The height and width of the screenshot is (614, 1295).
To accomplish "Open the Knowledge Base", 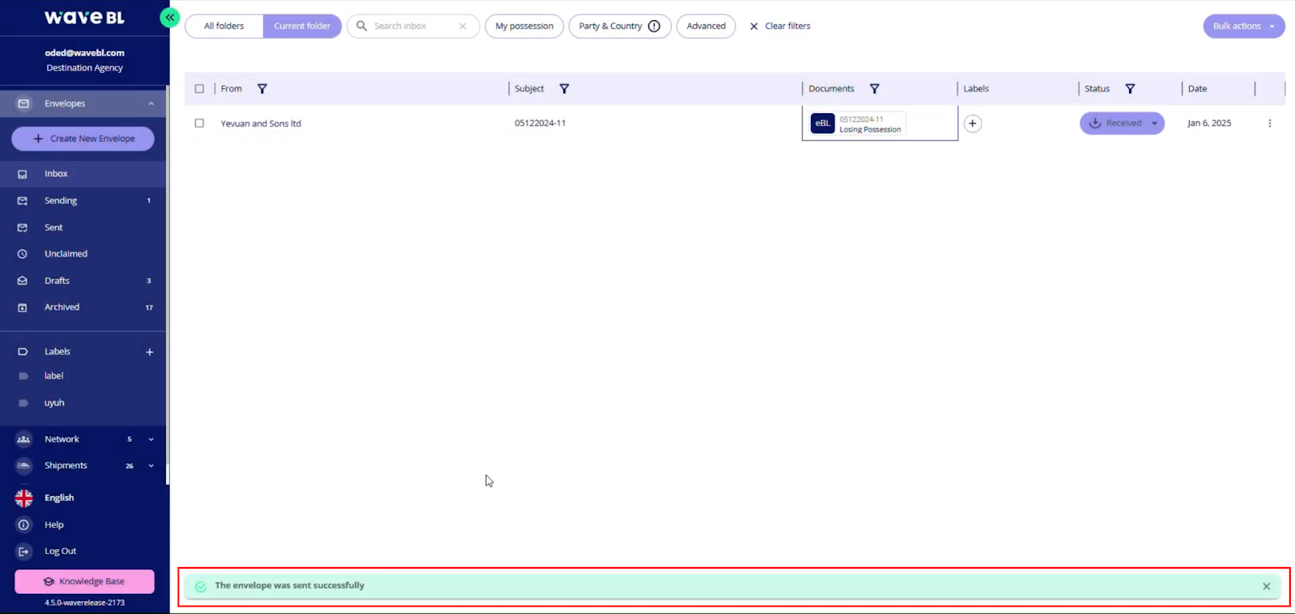I will (84, 582).
